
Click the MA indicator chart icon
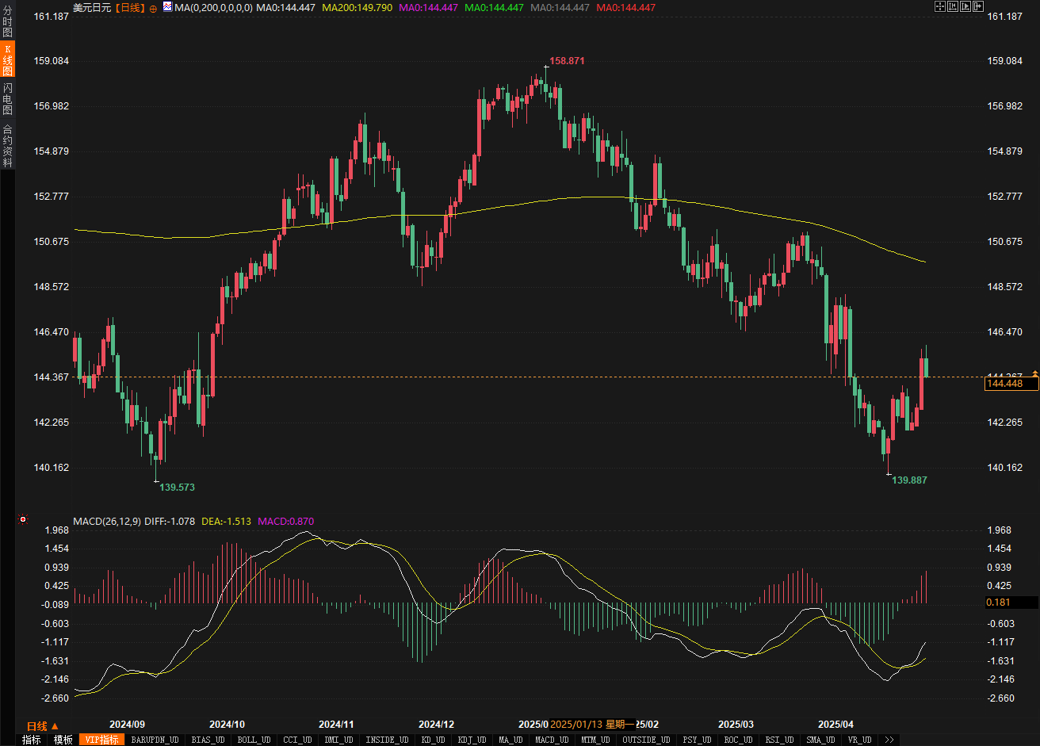tap(167, 6)
